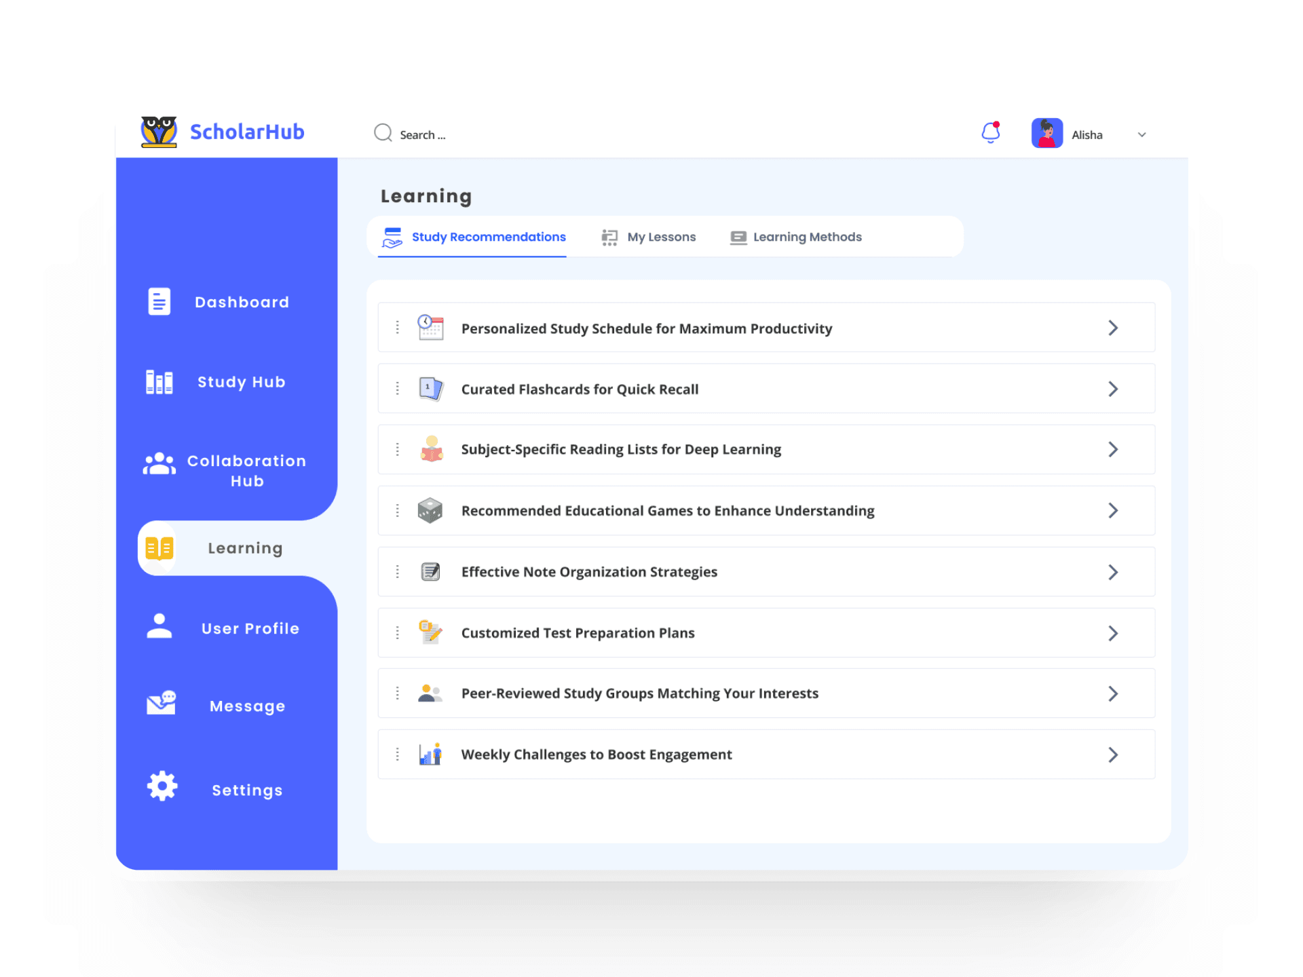Click the flashcards icon in Curated Flashcards row
Image resolution: width=1303 pixels, height=977 pixels.
coord(430,389)
